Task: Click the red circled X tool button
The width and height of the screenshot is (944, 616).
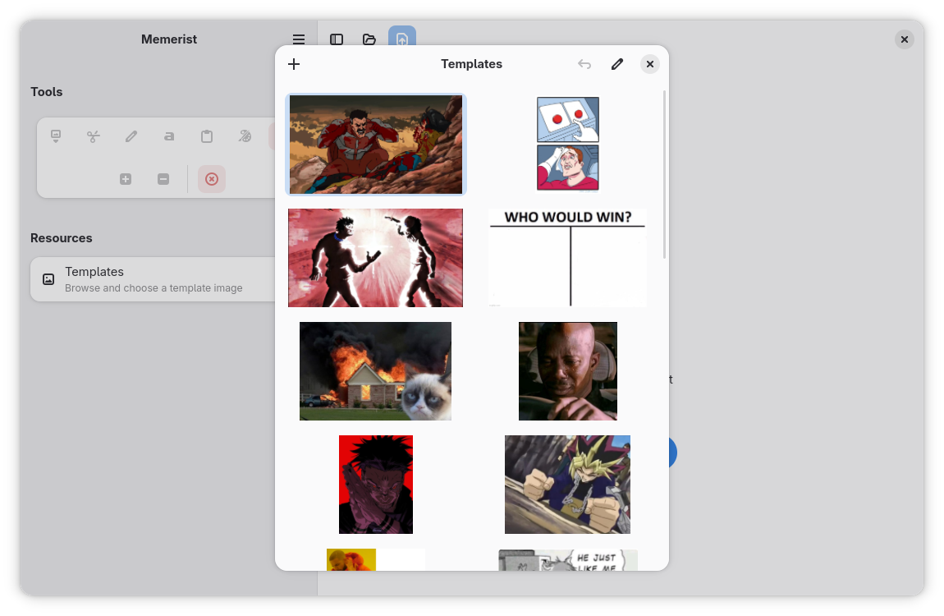Action: tap(211, 179)
